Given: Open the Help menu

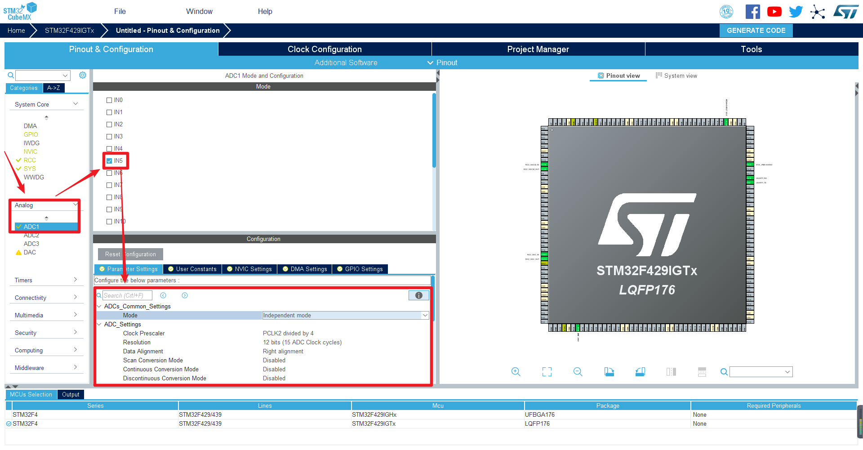Looking at the screenshot, I should (x=265, y=11).
